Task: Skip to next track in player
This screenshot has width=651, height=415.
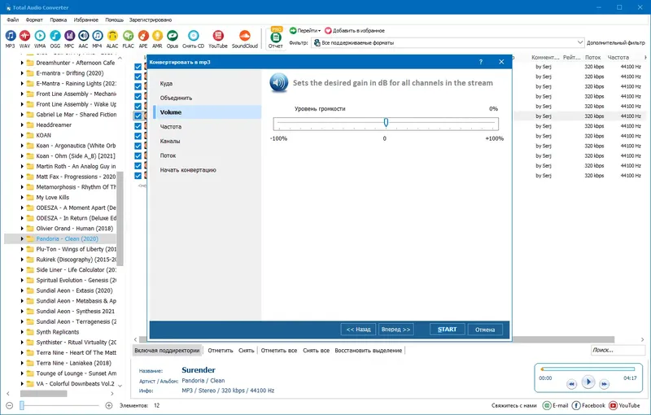Action: coord(605,384)
